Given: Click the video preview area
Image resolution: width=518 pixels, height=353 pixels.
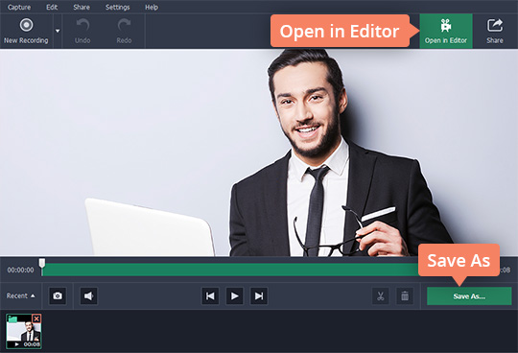Looking at the screenshot, I should click(259, 153).
